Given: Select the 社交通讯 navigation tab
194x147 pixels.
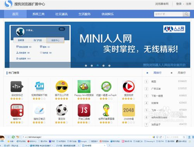Looking at the screenshot, I should (x=62, y=14).
